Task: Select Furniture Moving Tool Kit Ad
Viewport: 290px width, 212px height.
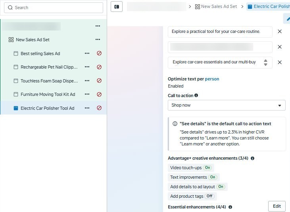Action: pyautogui.click(x=48, y=94)
